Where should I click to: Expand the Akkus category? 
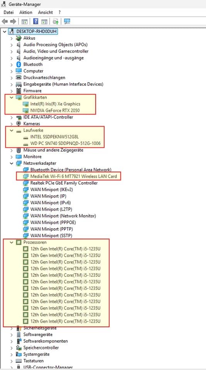pos(11,38)
